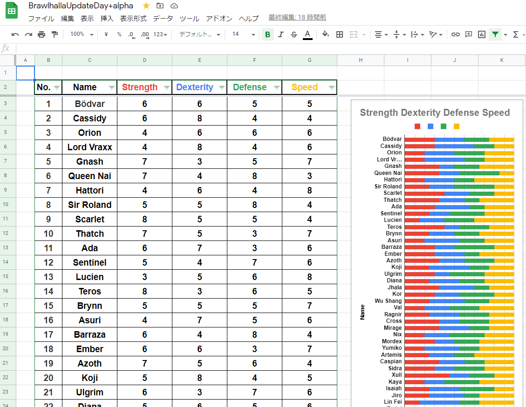The width and height of the screenshot is (526, 407).
Task: Open the No. column filter
Action: click(57, 87)
